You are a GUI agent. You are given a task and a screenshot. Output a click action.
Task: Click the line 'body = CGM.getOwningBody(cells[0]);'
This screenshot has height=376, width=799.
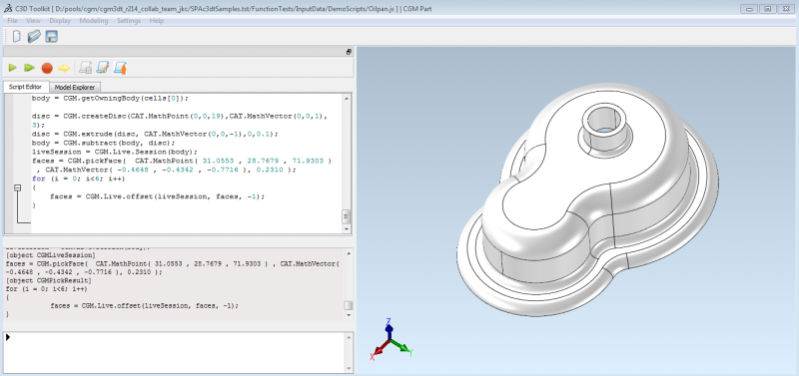[x=110, y=98]
